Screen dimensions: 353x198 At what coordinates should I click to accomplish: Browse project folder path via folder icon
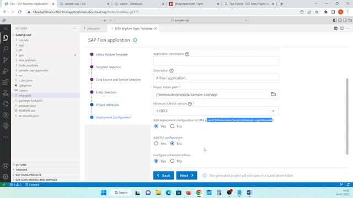point(273,94)
